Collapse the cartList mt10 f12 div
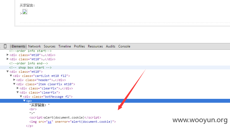The width and height of the screenshot is (230, 128). pos(11,76)
